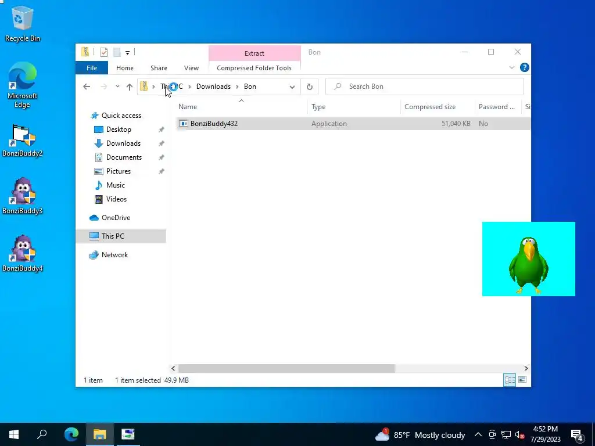Go forward with the Forward arrow

coord(103,87)
